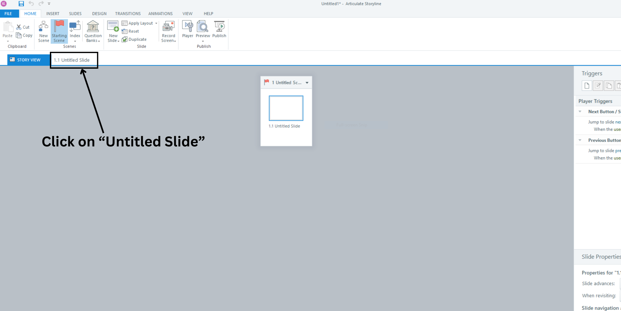Image resolution: width=621 pixels, height=311 pixels.
Task: Click 'When the user' under Next Button
Action: (607, 129)
